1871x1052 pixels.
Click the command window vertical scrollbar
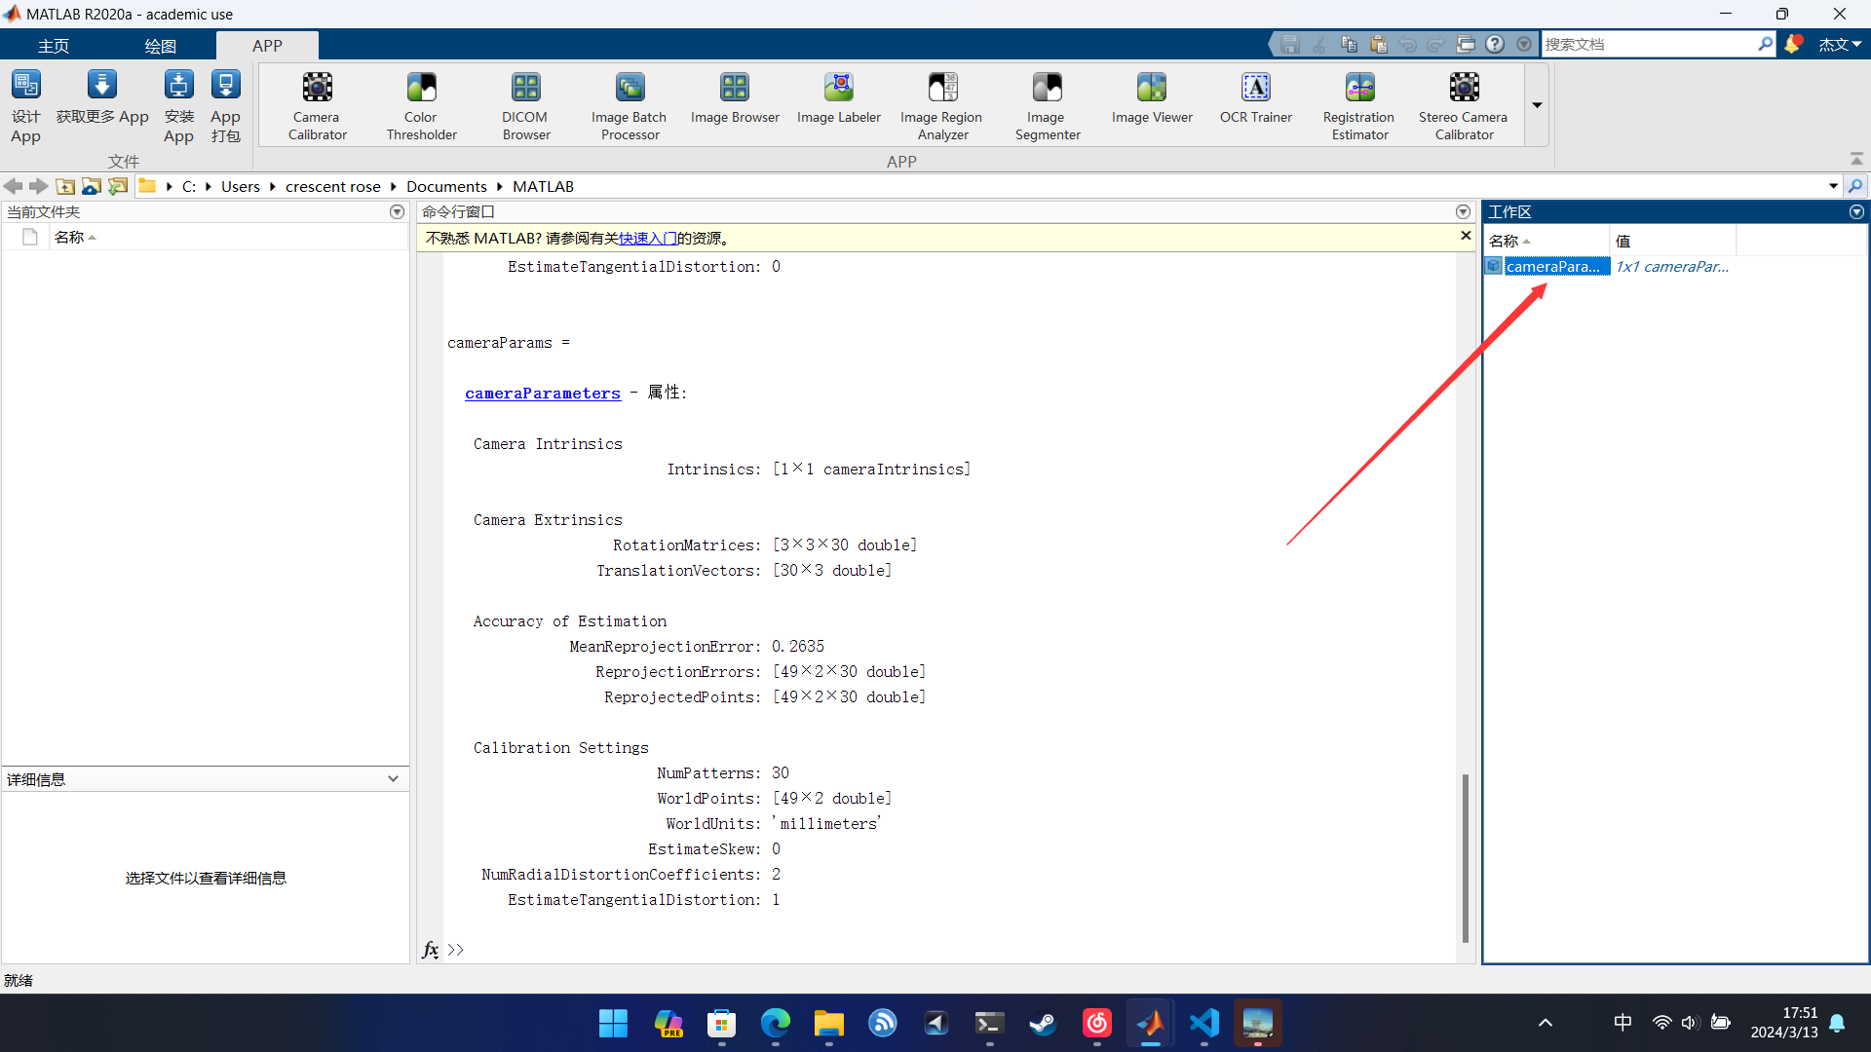1465,858
